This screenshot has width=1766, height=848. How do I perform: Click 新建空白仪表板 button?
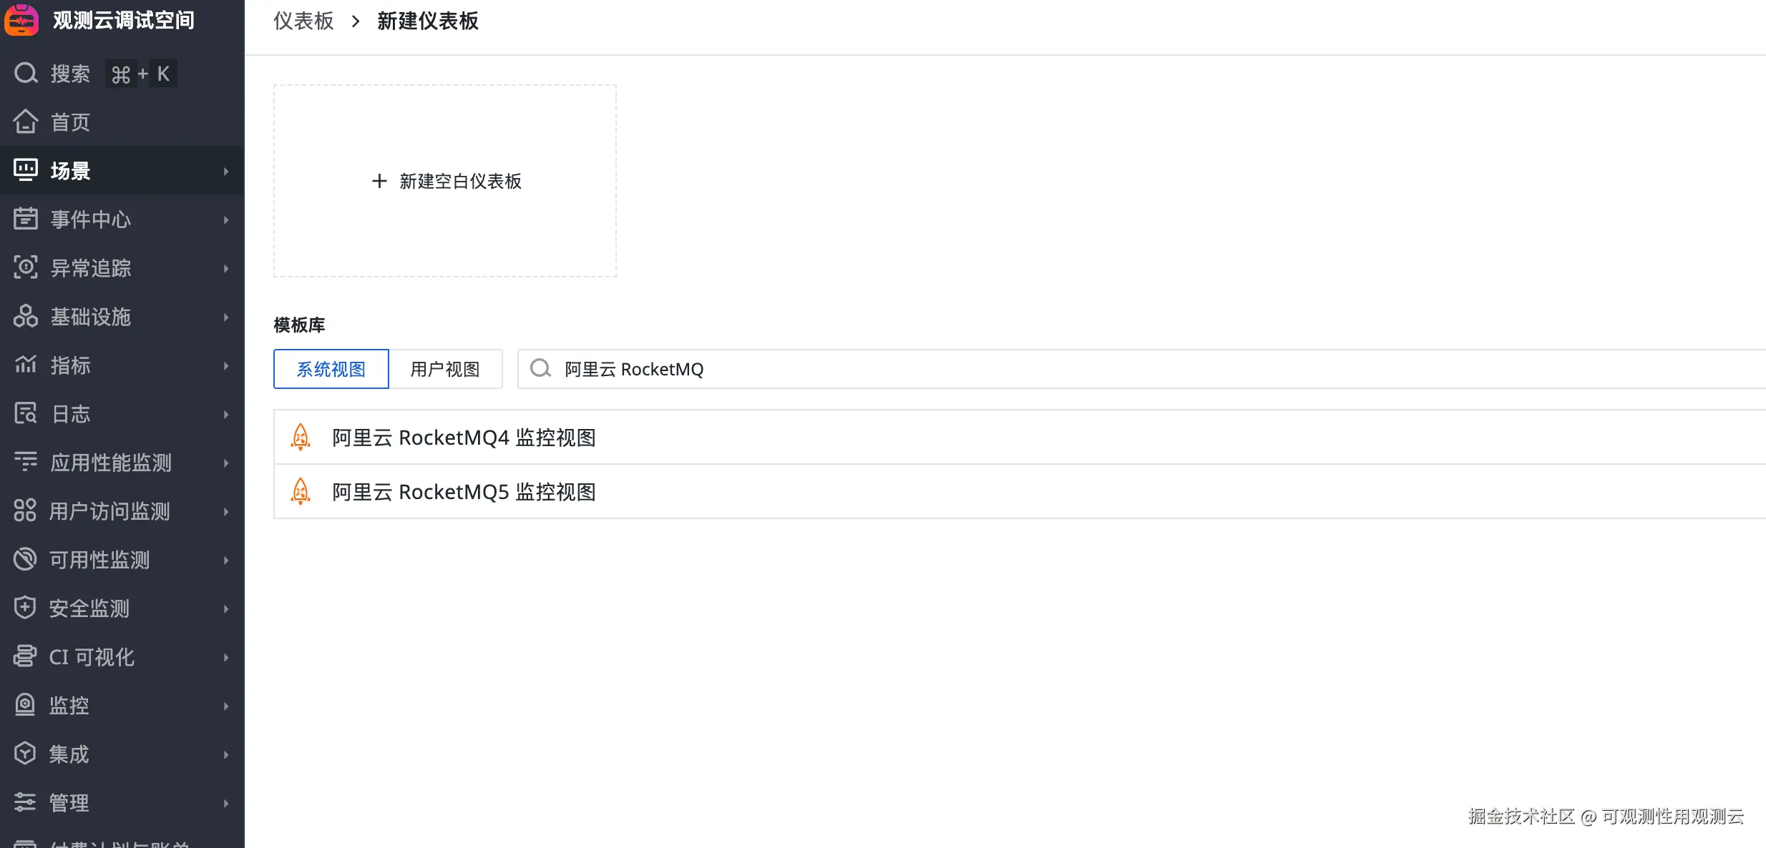click(445, 181)
